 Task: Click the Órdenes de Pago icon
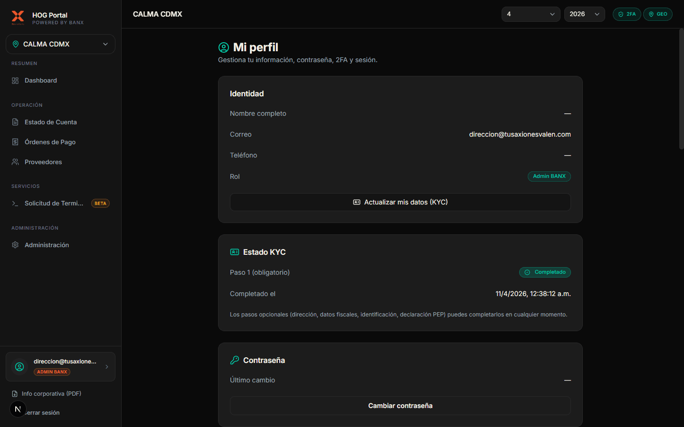15,142
